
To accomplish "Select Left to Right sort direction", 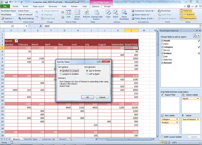I will [87, 74].
